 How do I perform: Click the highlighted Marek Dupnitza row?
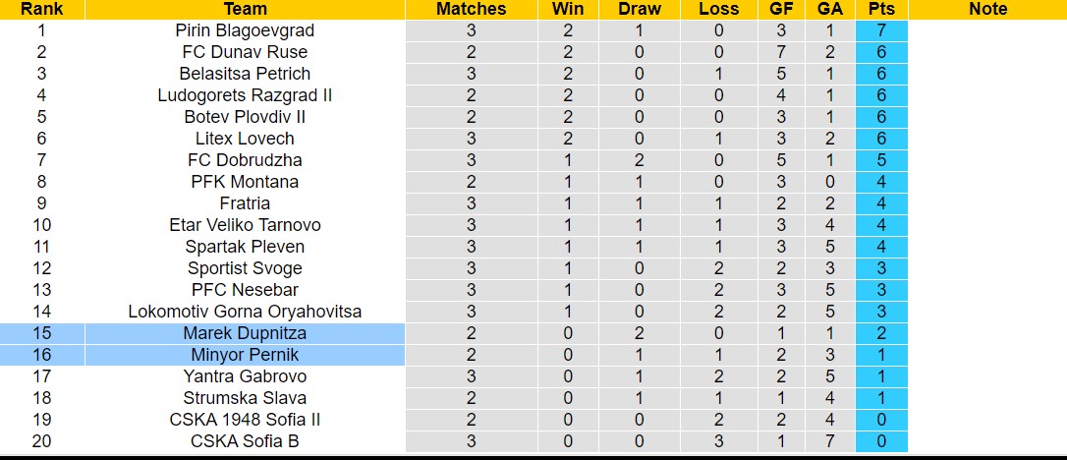[245, 333]
